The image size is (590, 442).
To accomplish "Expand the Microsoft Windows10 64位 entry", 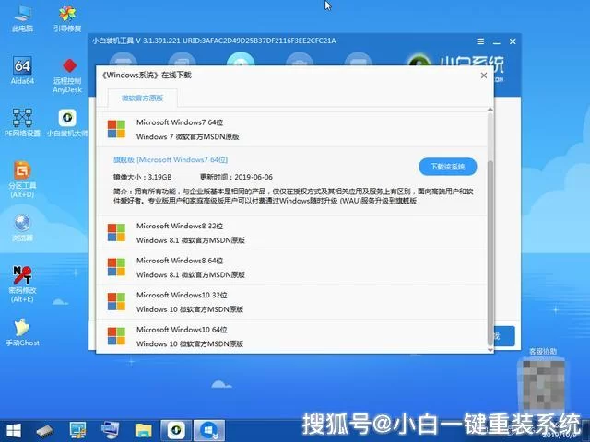I will point(295,335).
